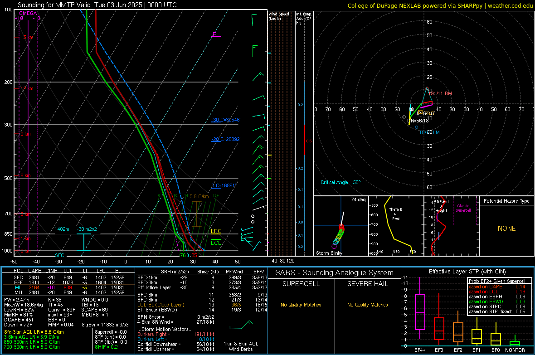
Task: Click the Potential Hazard Type heading
Action: click(x=506, y=201)
